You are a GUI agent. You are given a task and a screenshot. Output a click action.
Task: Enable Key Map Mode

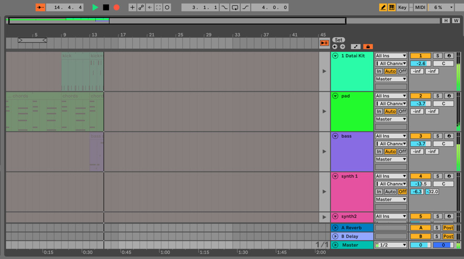(x=402, y=7)
